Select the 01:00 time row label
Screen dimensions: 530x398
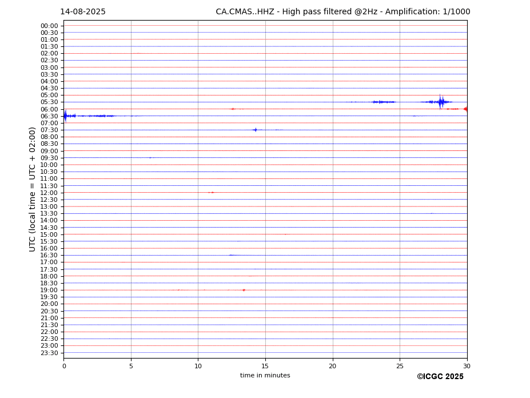[49, 40]
